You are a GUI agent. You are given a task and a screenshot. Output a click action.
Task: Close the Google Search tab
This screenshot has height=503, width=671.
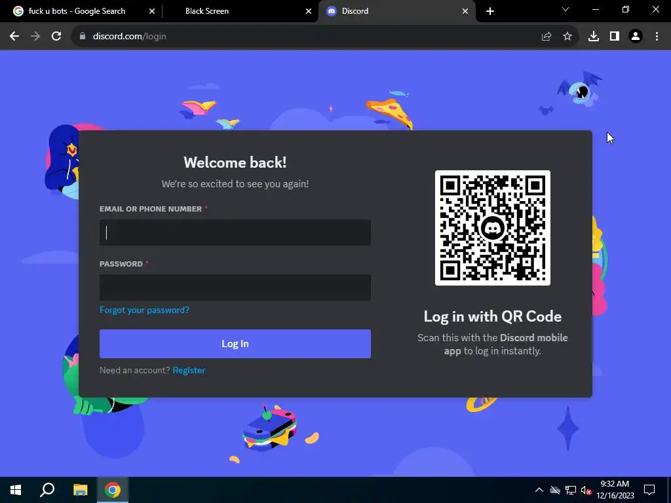(x=152, y=11)
